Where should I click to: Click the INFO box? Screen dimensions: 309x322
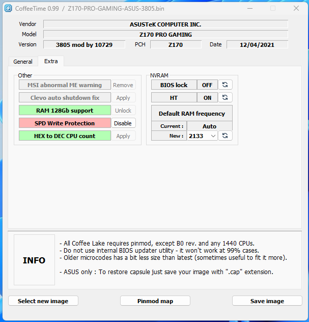tap(34, 260)
